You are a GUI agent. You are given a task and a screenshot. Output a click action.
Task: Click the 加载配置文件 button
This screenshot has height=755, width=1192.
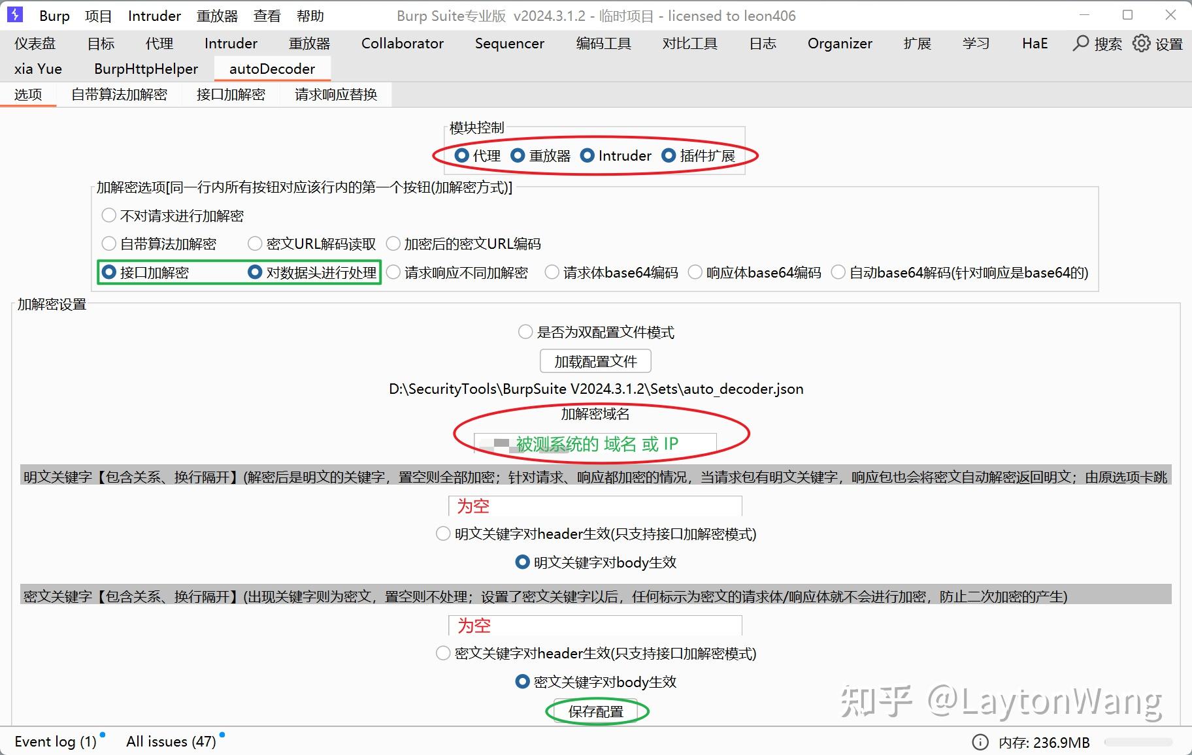(x=595, y=361)
